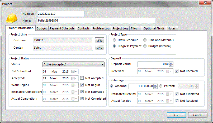Click the Cancel button
Viewport: 213px width, 123px height.
(x=197, y=115)
